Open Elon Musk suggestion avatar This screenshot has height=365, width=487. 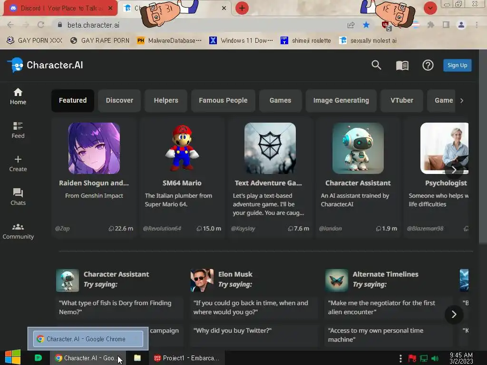click(x=202, y=280)
